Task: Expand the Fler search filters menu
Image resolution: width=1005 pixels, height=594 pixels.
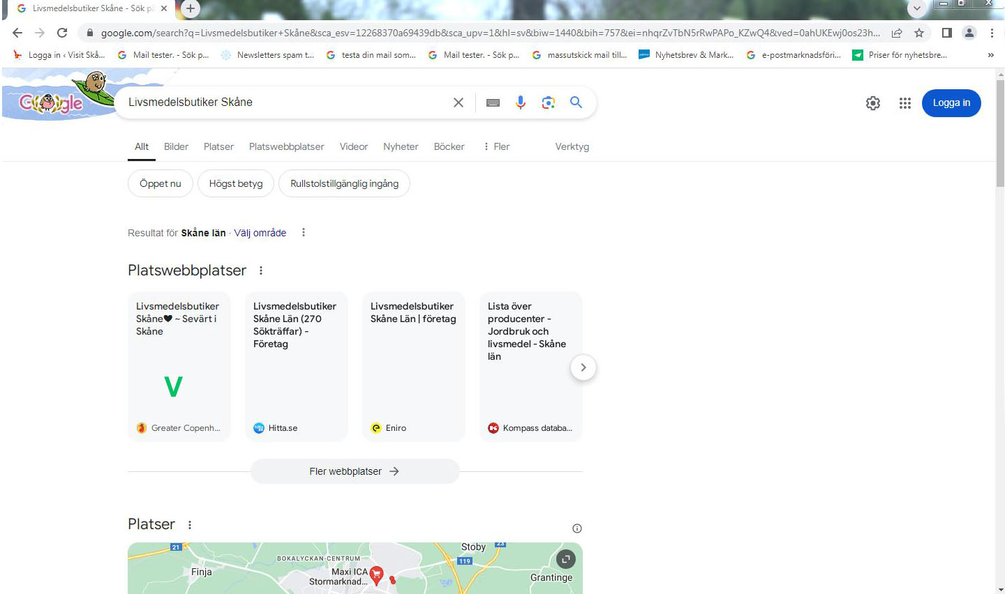Action: coord(496,146)
